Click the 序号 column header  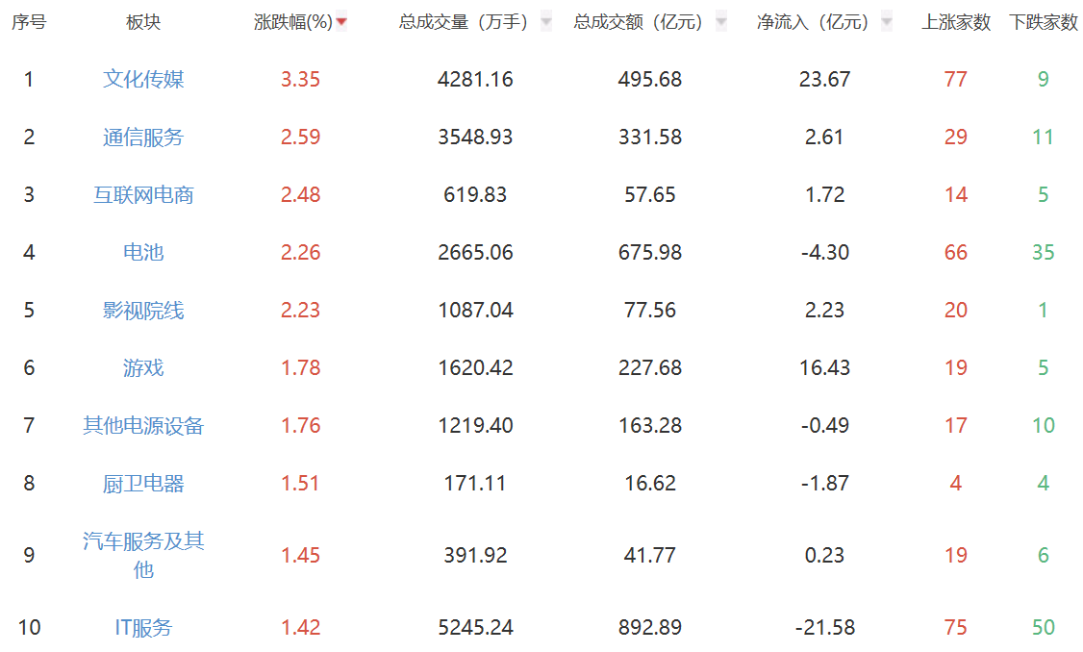(29, 22)
